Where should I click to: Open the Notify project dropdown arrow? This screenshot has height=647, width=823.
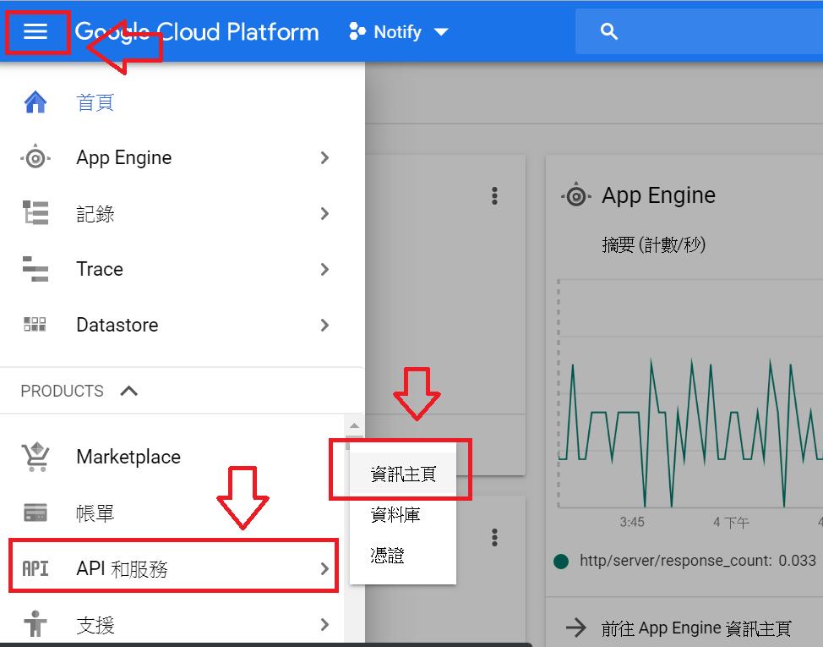pyautogui.click(x=441, y=32)
